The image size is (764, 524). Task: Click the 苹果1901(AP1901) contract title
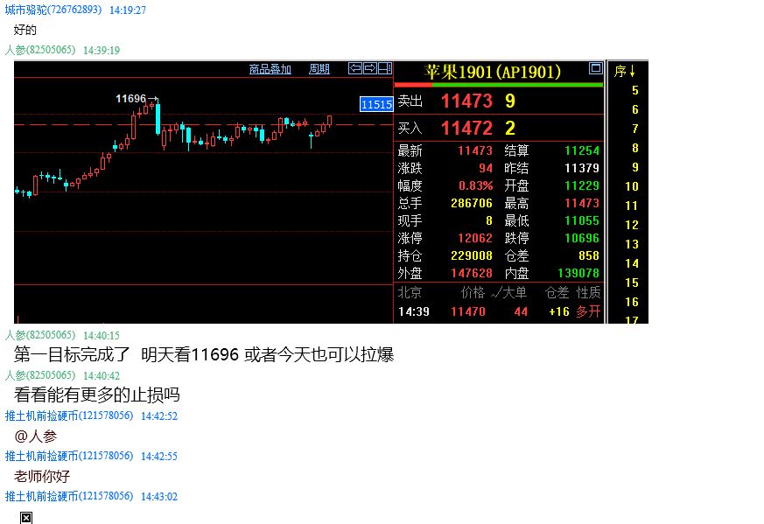(492, 72)
